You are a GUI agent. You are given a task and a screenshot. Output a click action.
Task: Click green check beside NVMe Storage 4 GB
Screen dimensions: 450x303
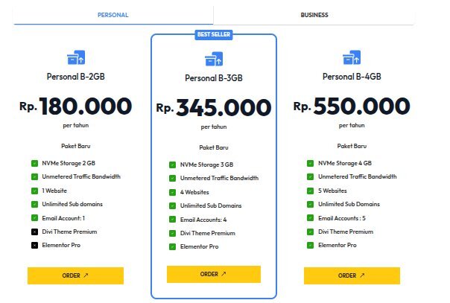click(311, 163)
